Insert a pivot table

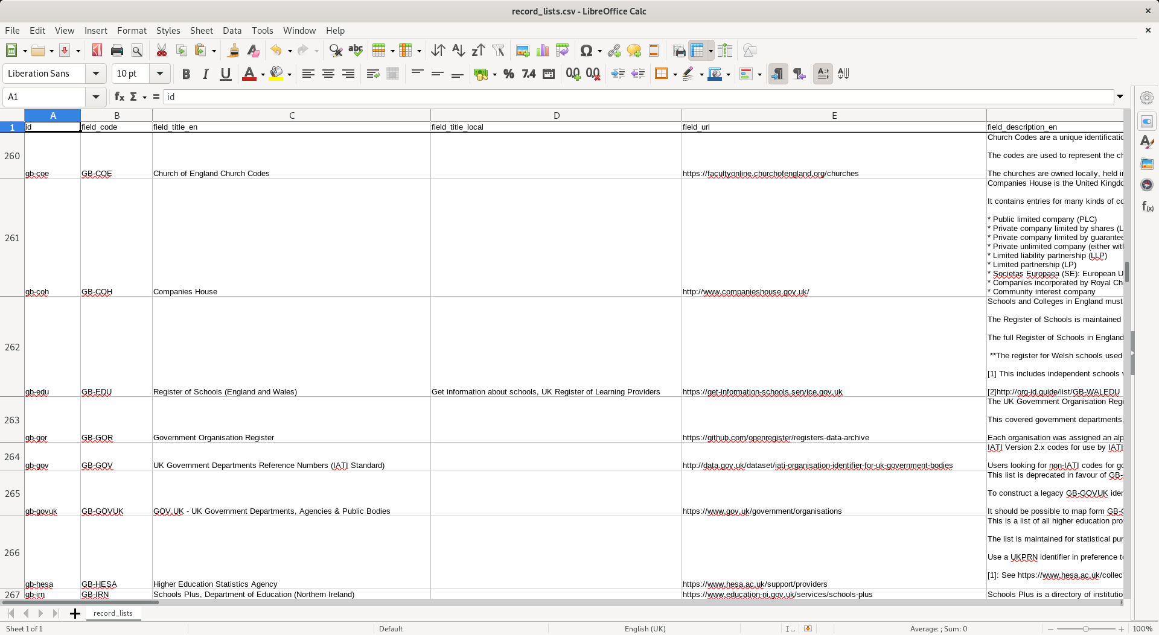563,51
